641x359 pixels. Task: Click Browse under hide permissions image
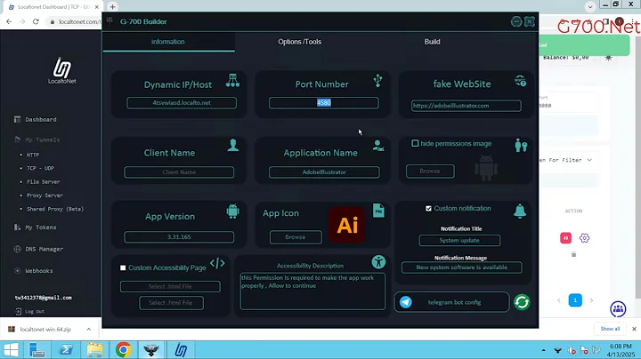[x=430, y=171]
